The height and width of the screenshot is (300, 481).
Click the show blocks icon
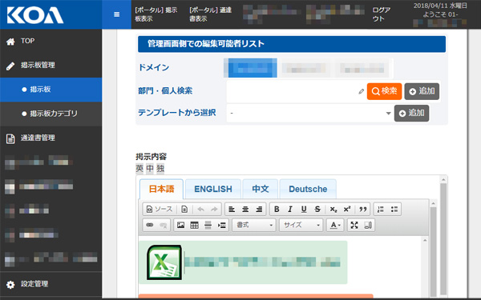pos(368,226)
